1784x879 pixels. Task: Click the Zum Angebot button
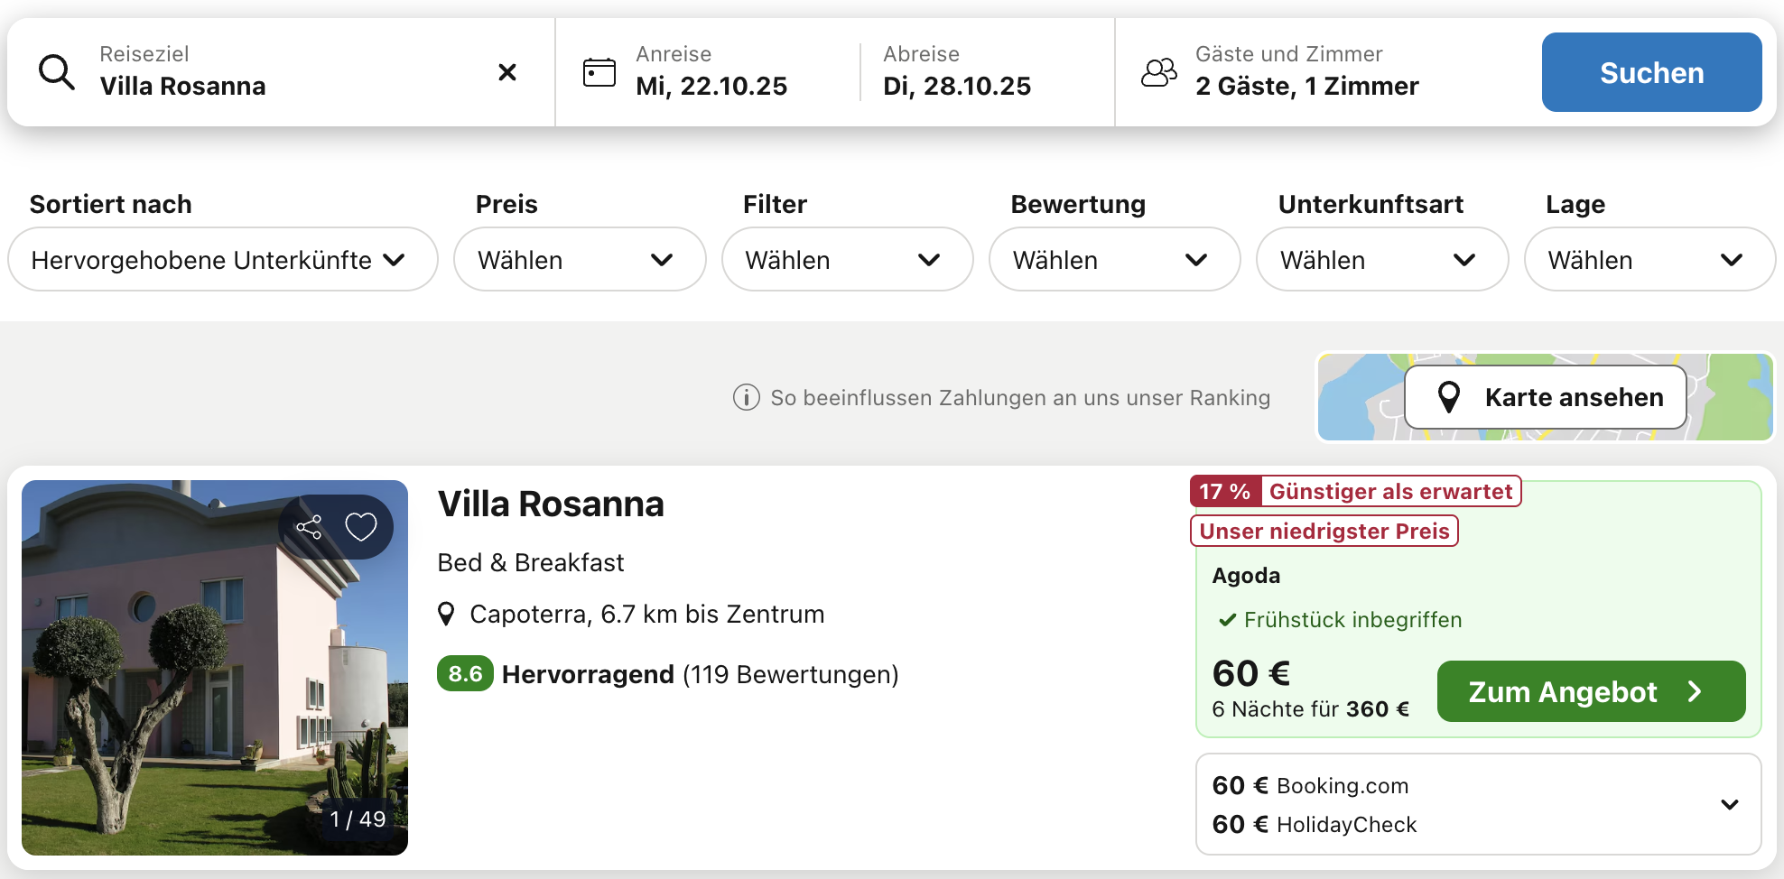coord(1591,691)
